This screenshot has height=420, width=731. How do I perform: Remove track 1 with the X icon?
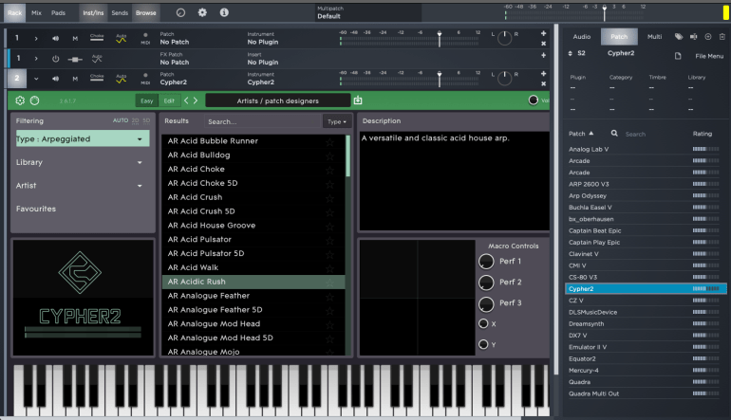543,44
